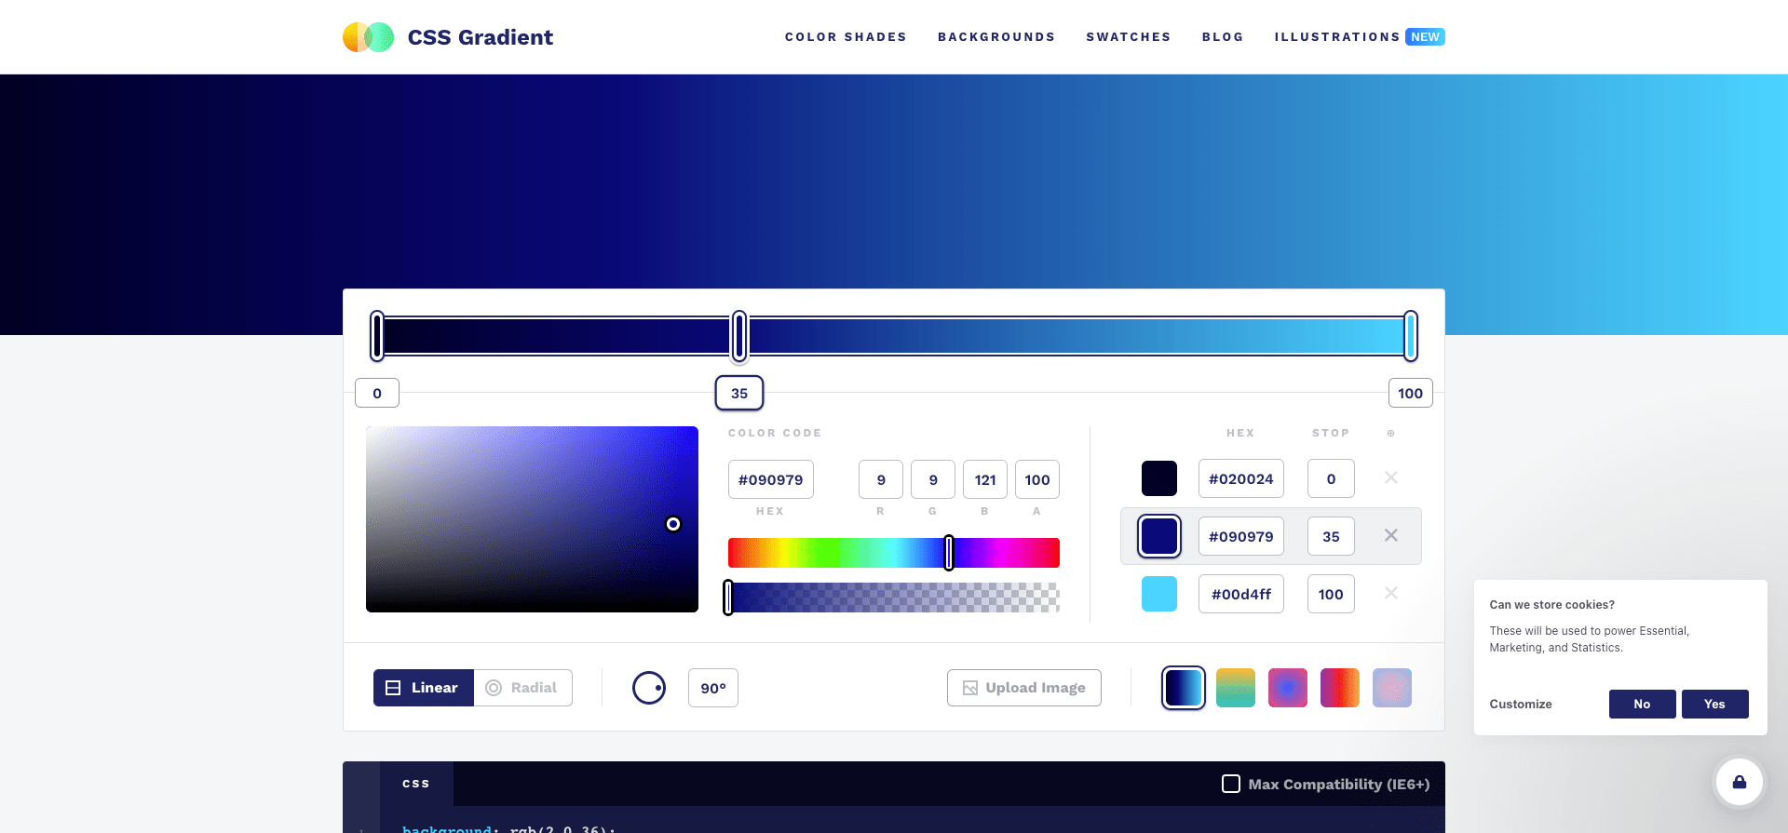This screenshot has width=1788, height=833.
Task: Click the hue slider handle
Action: pyautogui.click(x=949, y=553)
